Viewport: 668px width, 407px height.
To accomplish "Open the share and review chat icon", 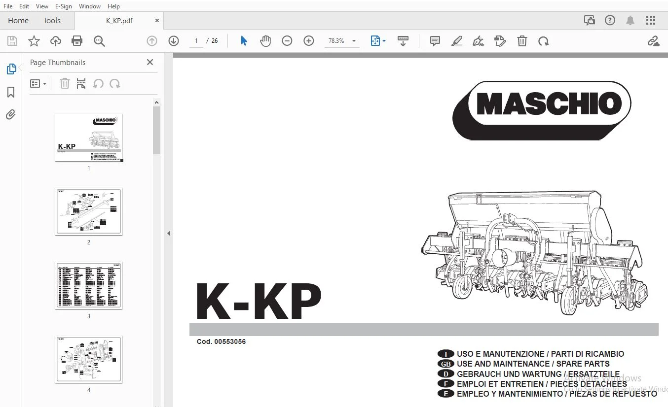I will [589, 20].
